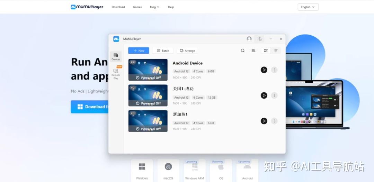The width and height of the screenshot is (374, 182).
Task: Select the macOS platform card
Action: [168, 171]
